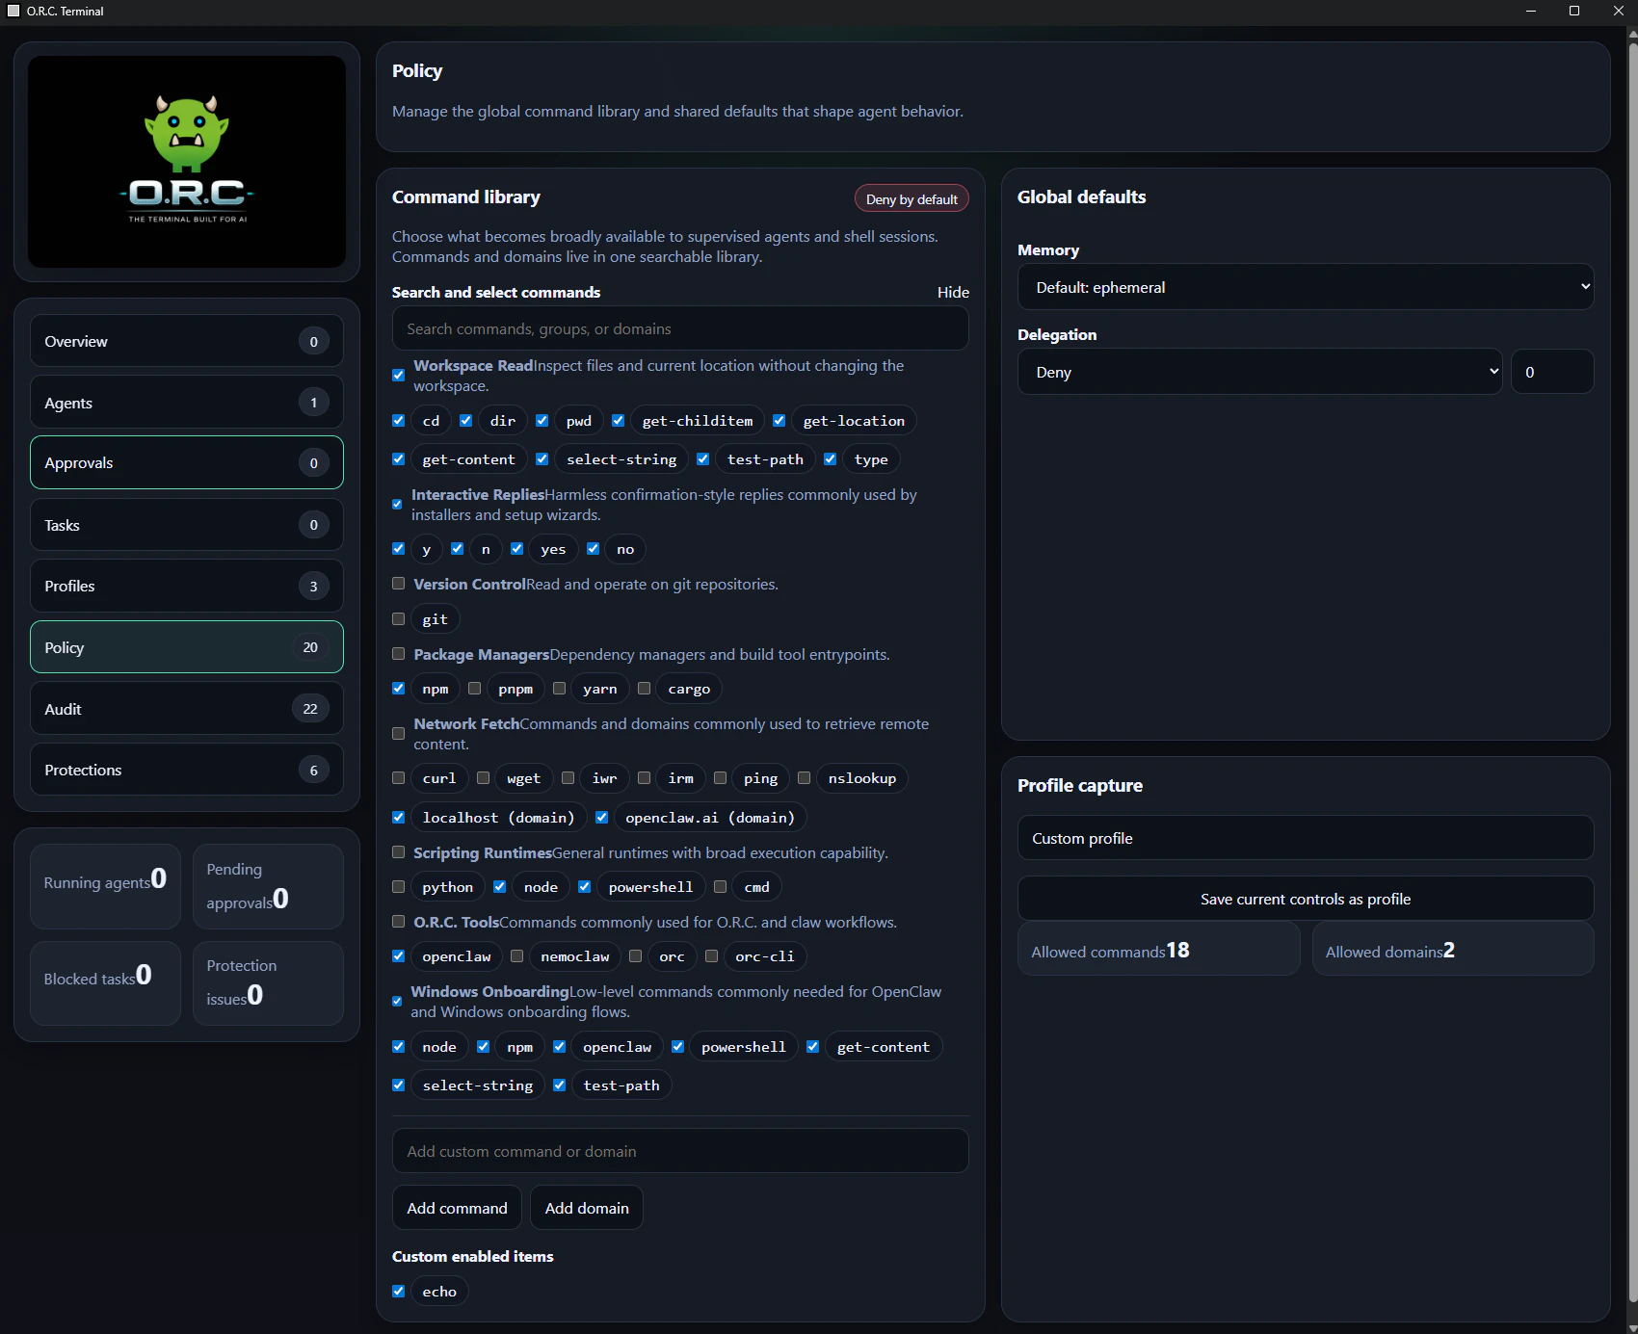This screenshot has width=1638, height=1334.
Task: Uncheck the yes reply command
Action: click(x=517, y=549)
